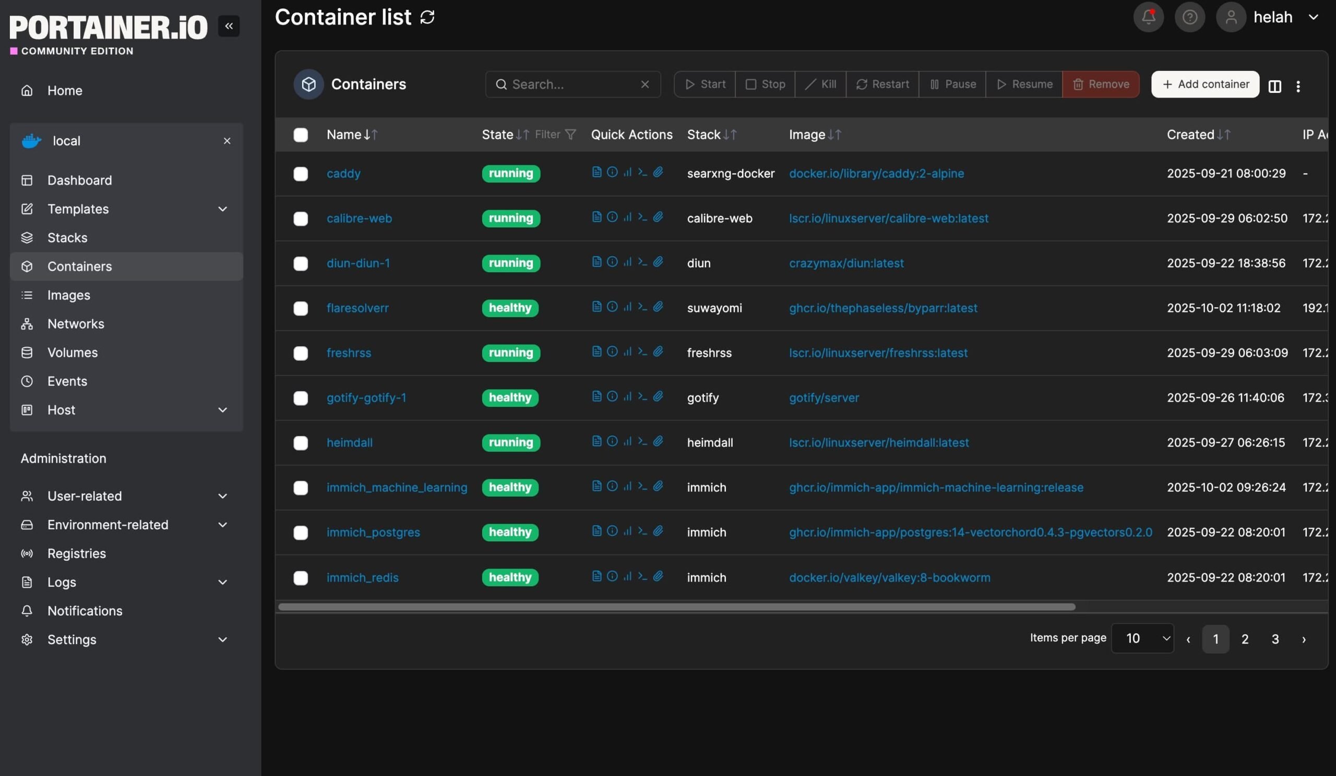Click inspect icon for heimdall container
This screenshot has height=776, width=1336.
(x=612, y=441)
